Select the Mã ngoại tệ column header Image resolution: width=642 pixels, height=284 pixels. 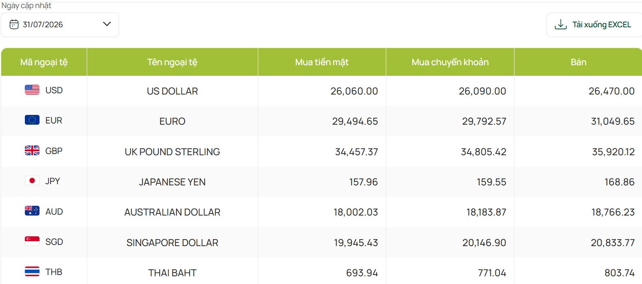(x=44, y=62)
